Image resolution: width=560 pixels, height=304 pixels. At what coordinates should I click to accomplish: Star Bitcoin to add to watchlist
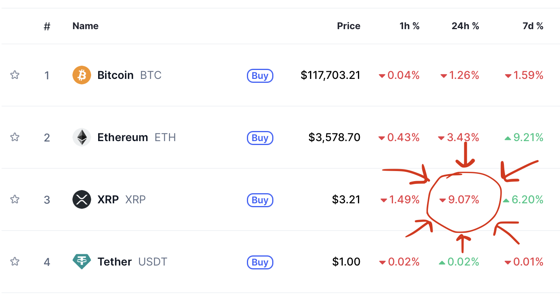15,75
